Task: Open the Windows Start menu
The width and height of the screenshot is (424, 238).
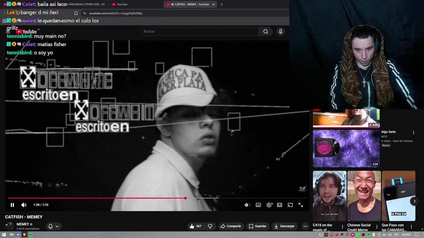Action: (x=4, y=235)
